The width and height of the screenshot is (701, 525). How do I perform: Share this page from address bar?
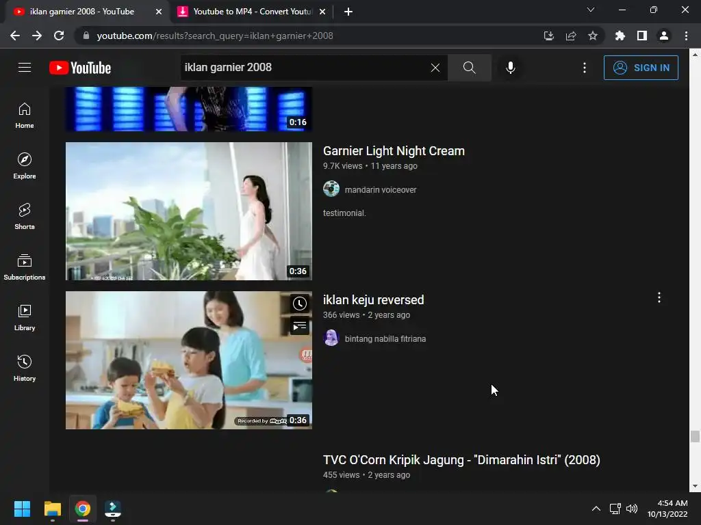(571, 36)
